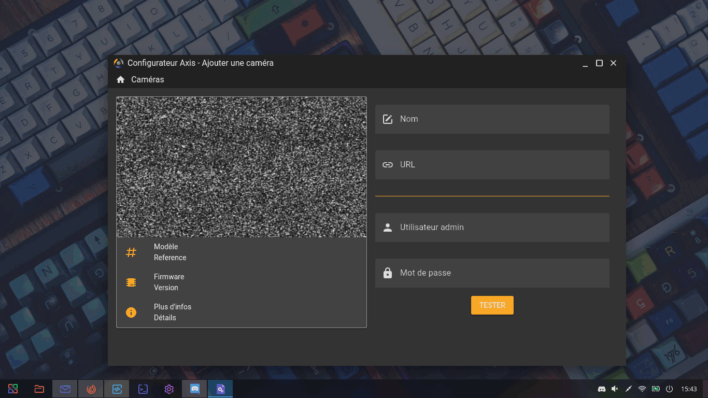Viewport: 708px width, 398px height.
Task: Focus the Nom input field
Action: click(x=492, y=119)
